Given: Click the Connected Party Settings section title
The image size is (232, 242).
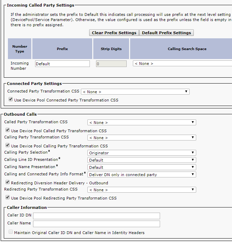Looking at the screenshot, I should pyautogui.click(x=34, y=84).
